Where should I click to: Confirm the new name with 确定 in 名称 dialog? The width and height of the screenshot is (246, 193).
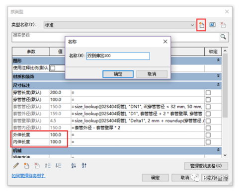pos(118,74)
